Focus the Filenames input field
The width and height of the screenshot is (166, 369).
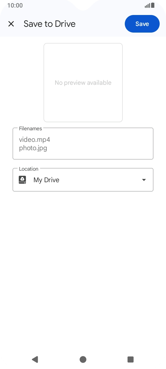(x=83, y=144)
